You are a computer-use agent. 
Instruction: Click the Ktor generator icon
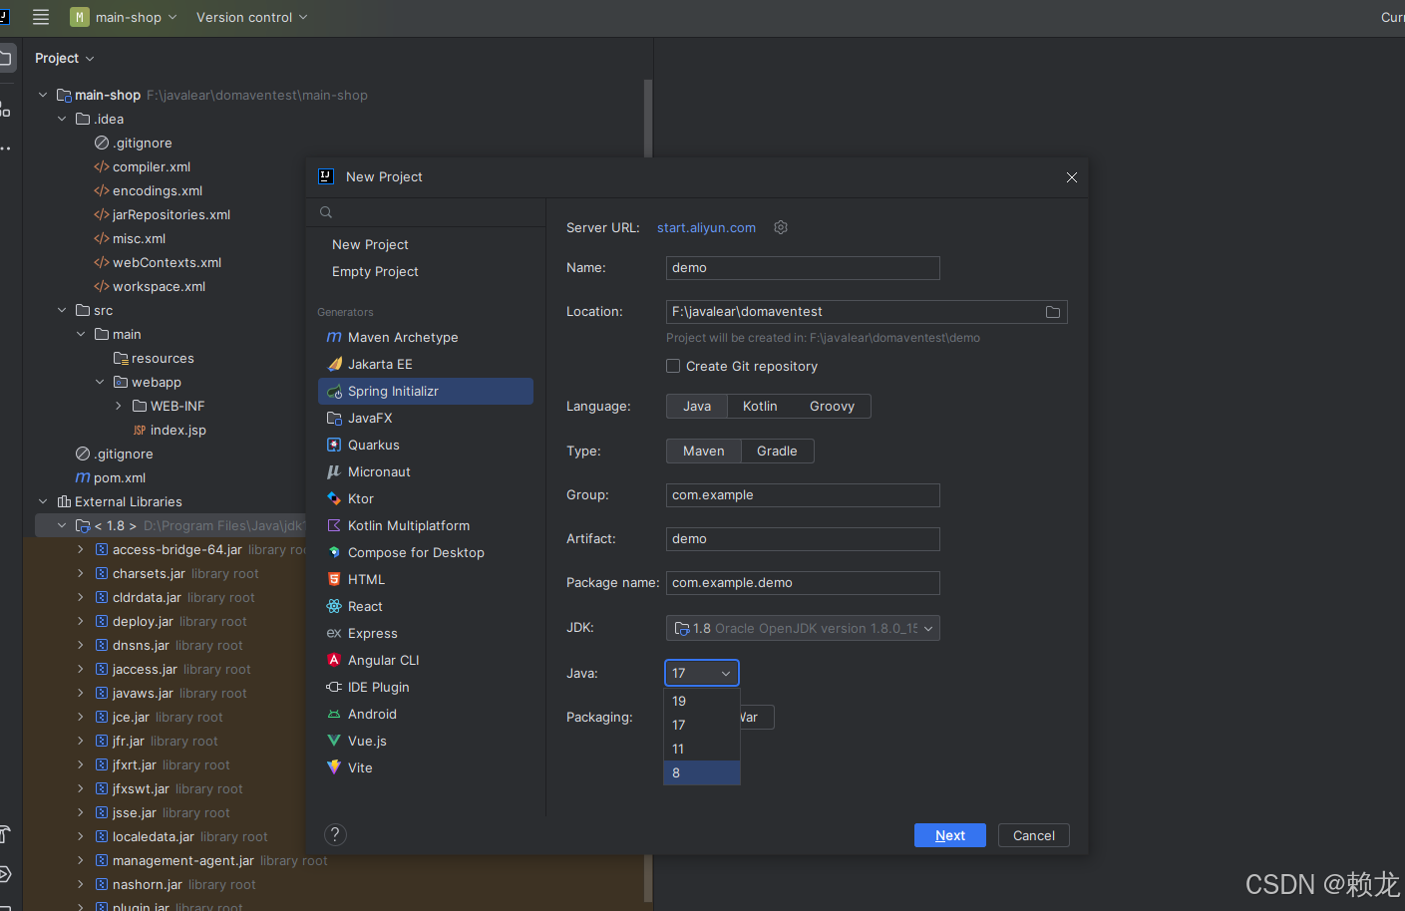coord(334,499)
